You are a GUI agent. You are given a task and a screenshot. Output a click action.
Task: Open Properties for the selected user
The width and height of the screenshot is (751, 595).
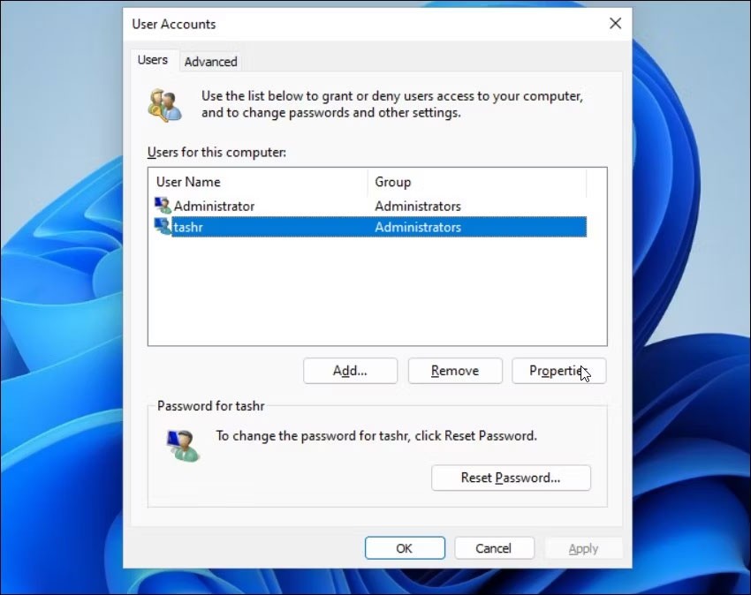point(558,371)
